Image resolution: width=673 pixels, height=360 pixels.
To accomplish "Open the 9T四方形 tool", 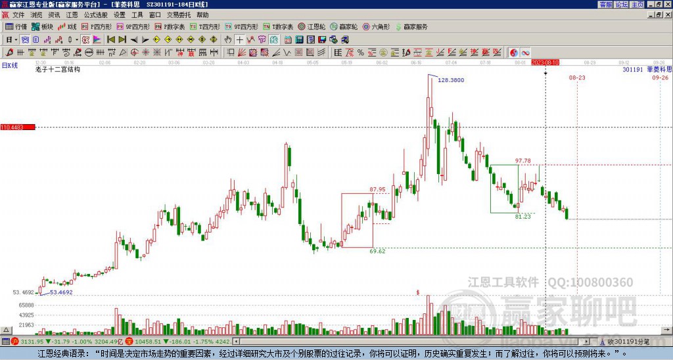I will coord(242,26).
